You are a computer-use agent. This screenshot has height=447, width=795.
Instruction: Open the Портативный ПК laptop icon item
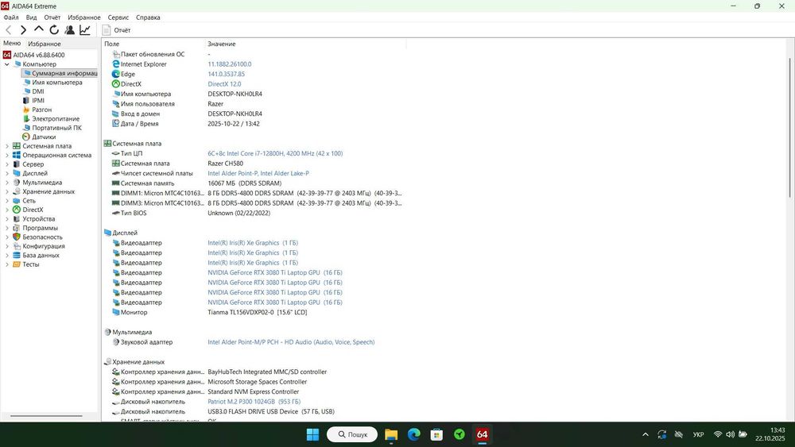(26, 128)
